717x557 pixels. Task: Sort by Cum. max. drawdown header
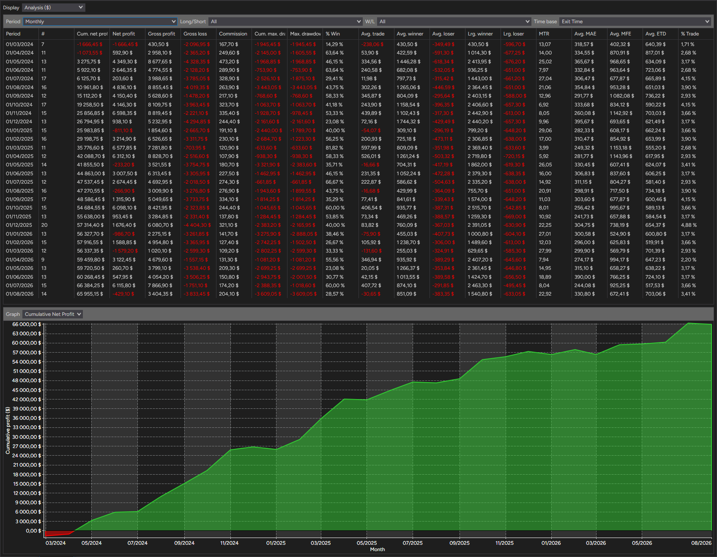click(270, 34)
